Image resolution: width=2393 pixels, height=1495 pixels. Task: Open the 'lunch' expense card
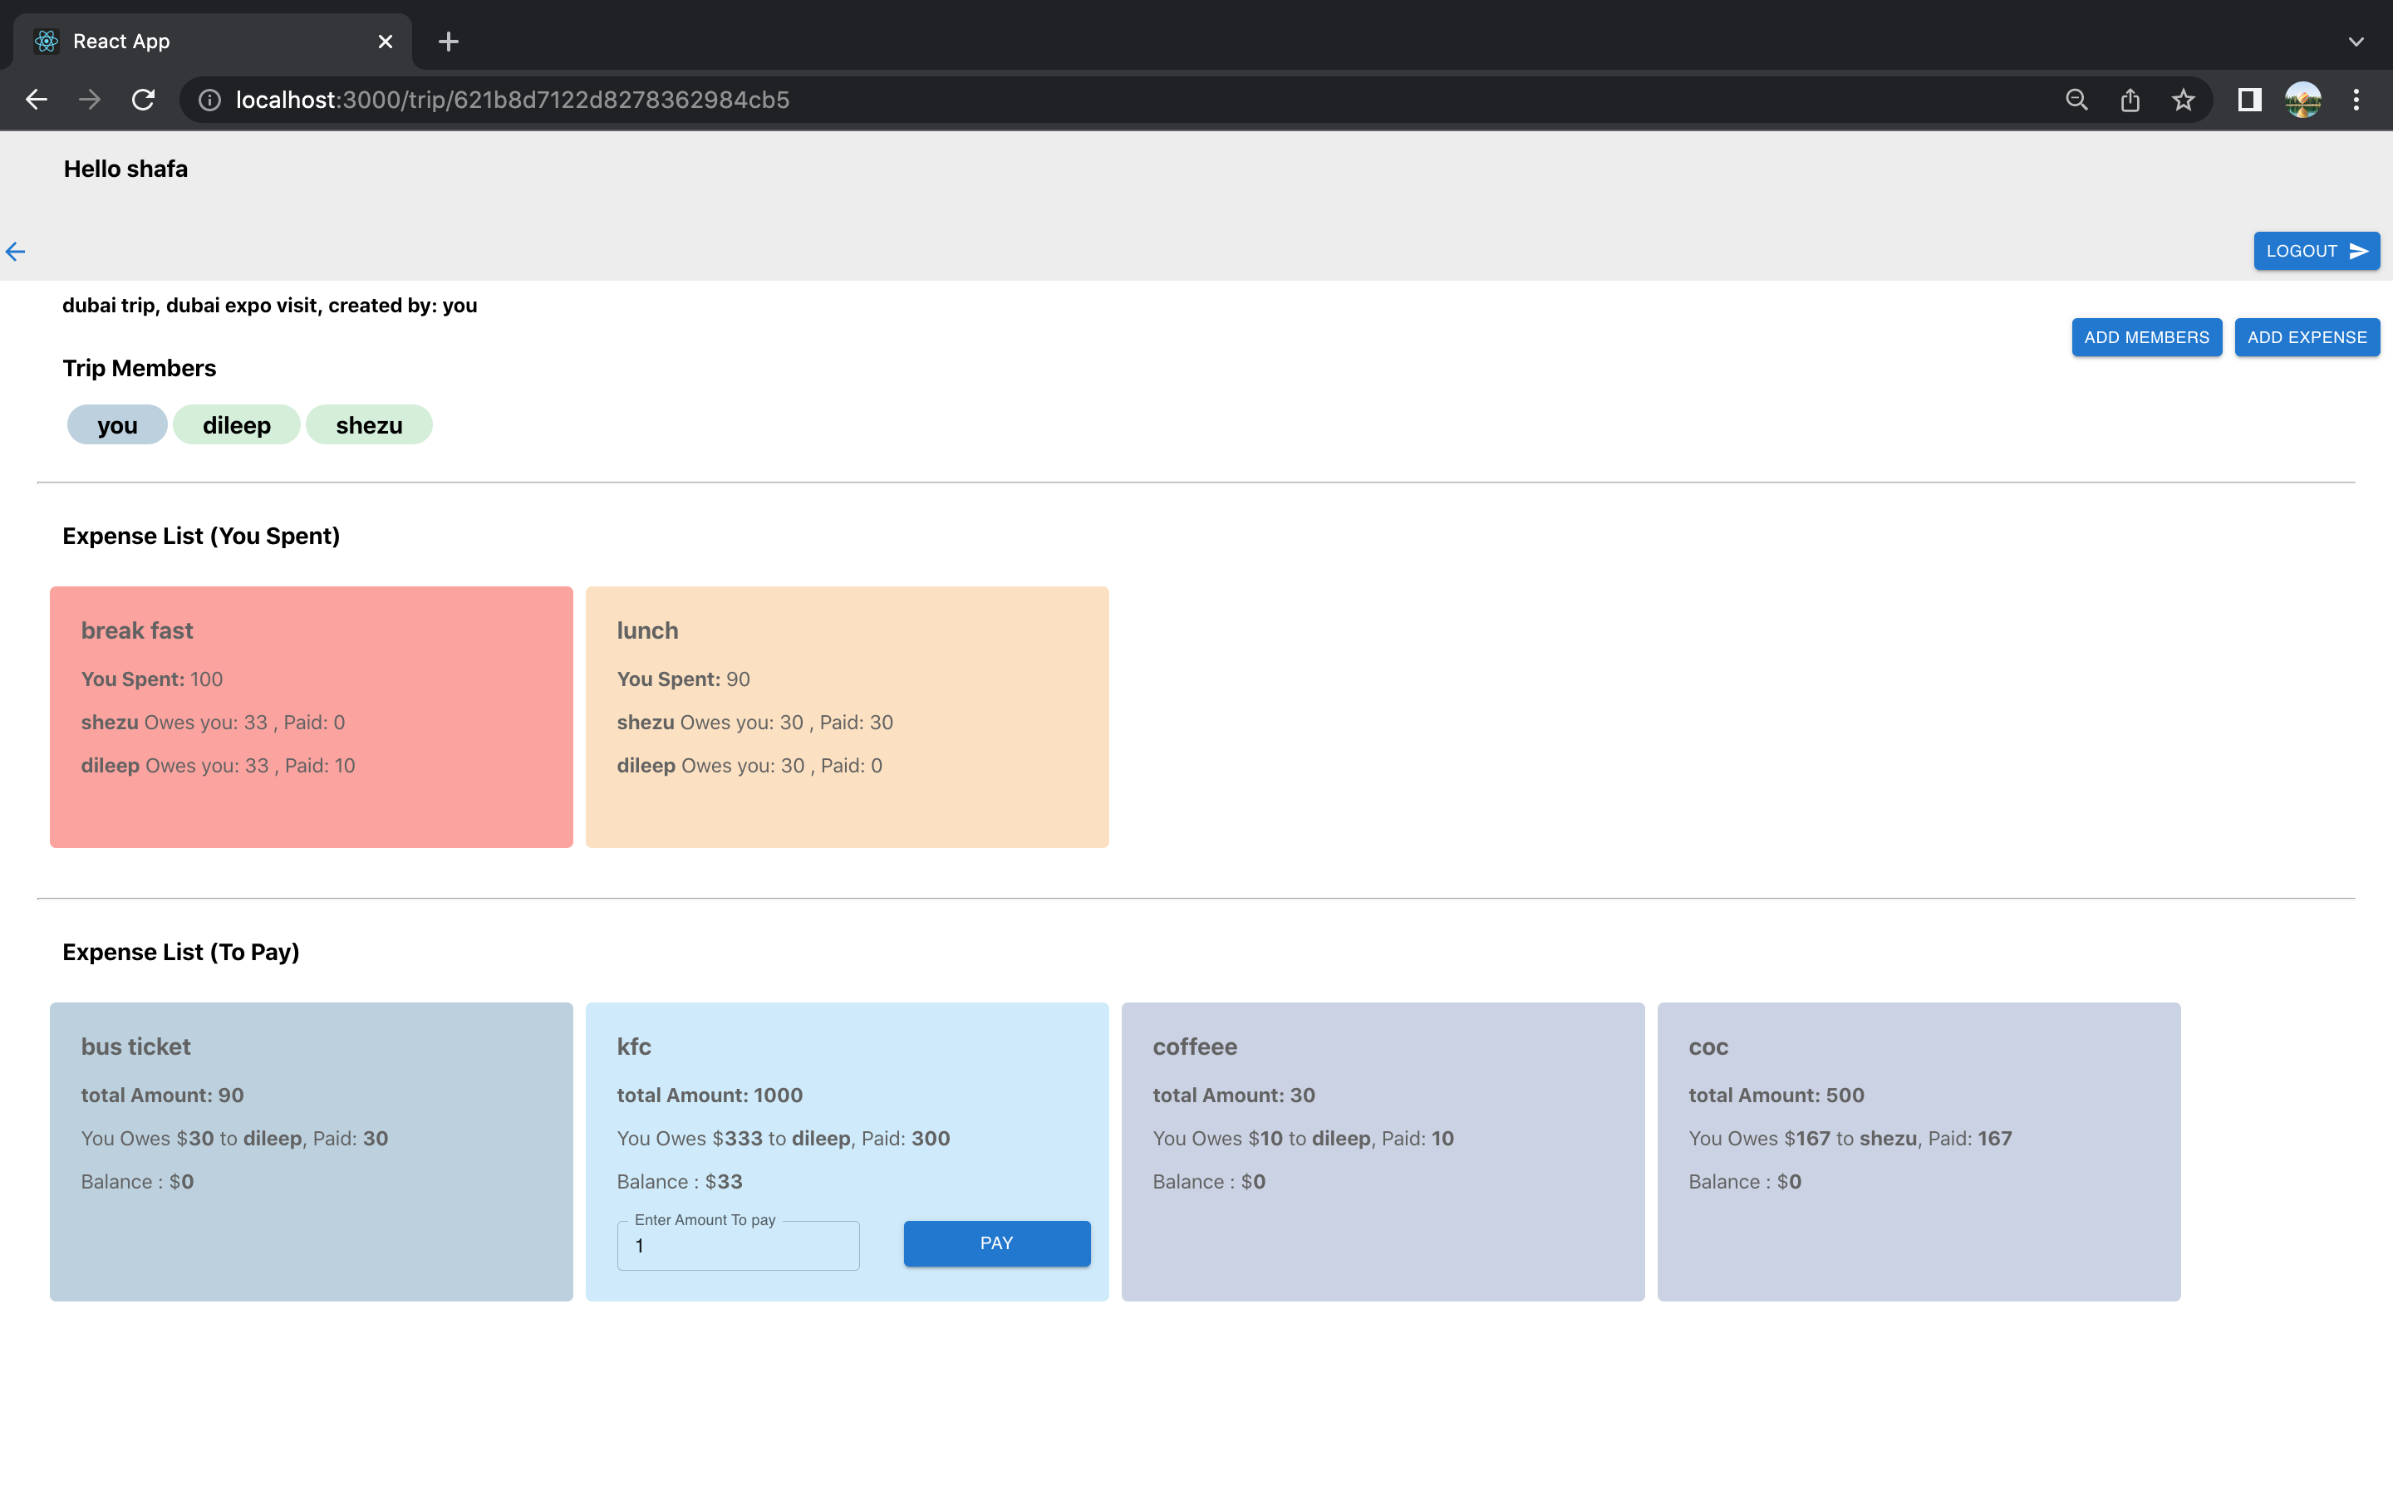click(x=848, y=717)
